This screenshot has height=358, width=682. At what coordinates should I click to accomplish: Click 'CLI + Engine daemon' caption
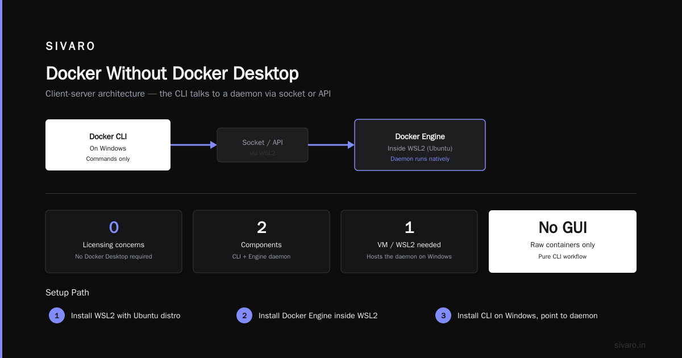click(x=261, y=256)
